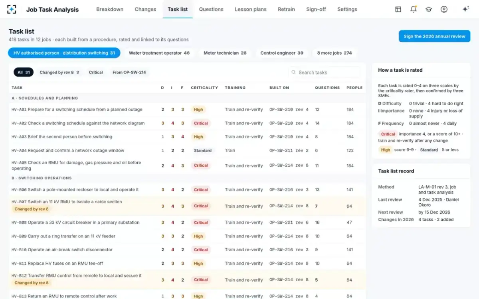Select Water treatment operator job chip
The image size is (479, 299).
159,53
